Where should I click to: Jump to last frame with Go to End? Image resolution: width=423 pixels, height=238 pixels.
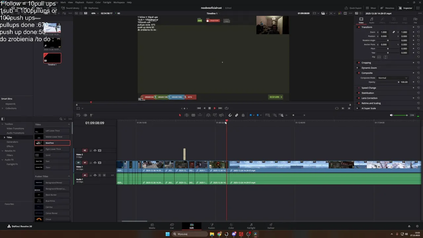tap(220, 108)
